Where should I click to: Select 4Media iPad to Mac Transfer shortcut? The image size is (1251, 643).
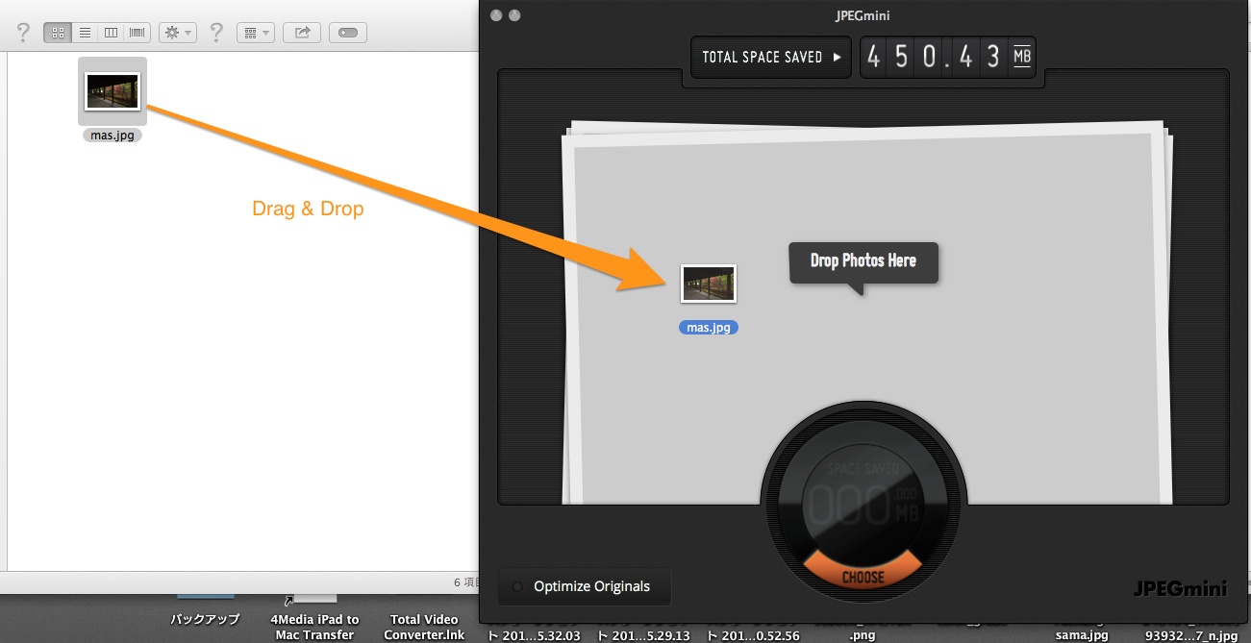(x=314, y=627)
